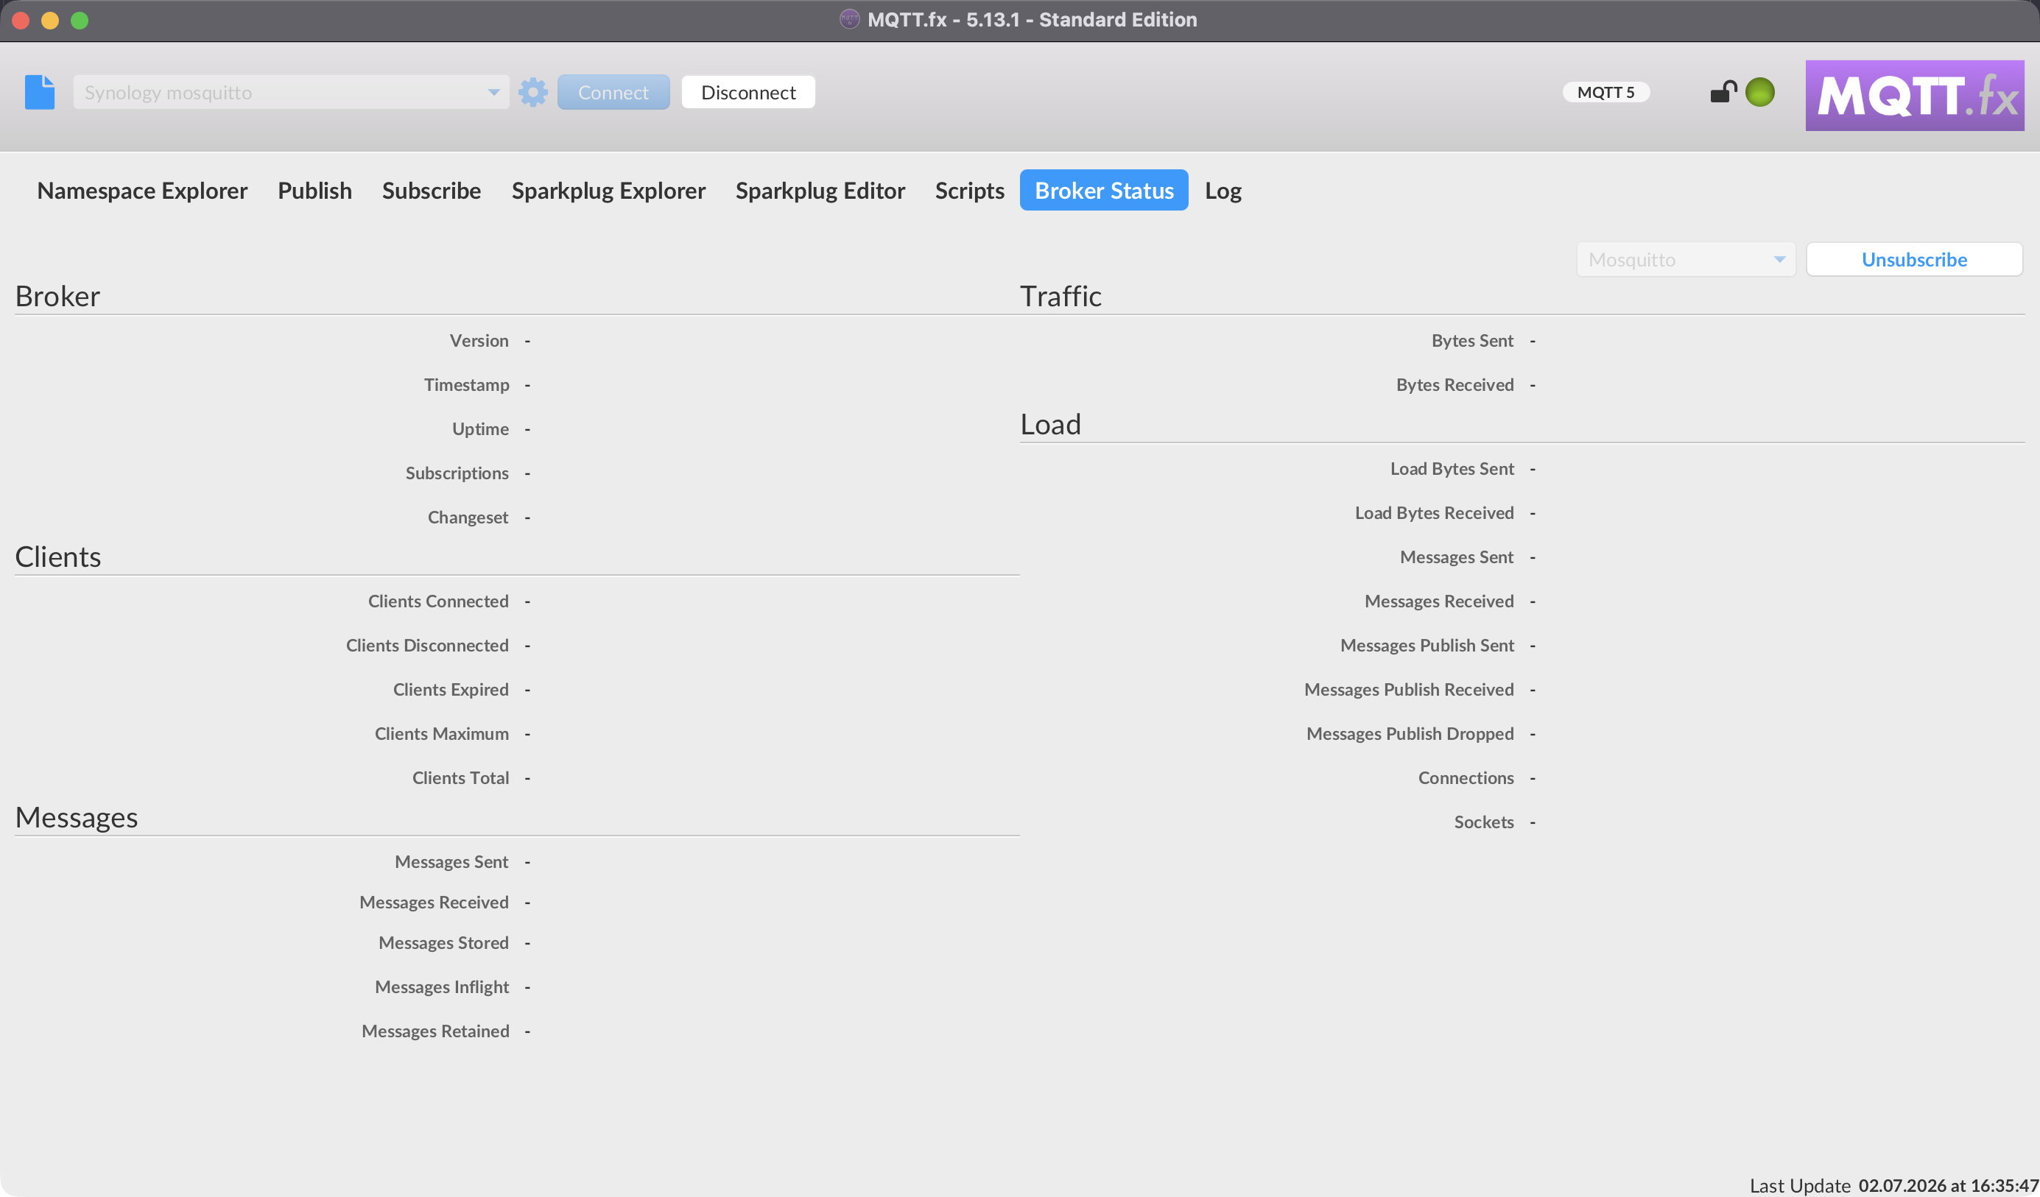Click the MQTT.fx app icon in title bar
The height and width of the screenshot is (1197, 2040).
tap(849, 19)
